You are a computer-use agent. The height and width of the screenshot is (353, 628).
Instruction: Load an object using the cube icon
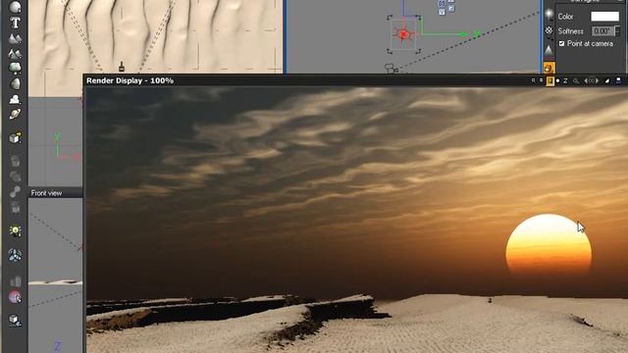15,137
